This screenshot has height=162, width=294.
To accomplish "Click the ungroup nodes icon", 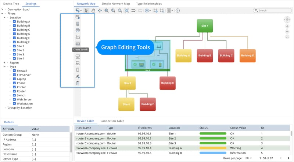I will (162, 11).
